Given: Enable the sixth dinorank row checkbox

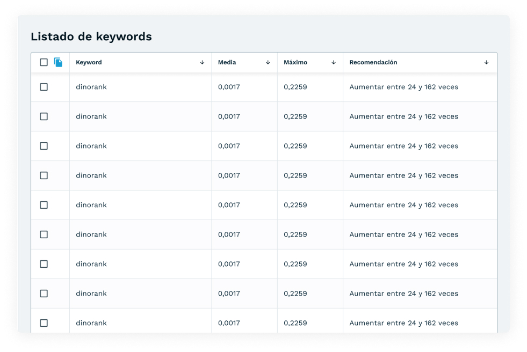Looking at the screenshot, I should (44, 234).
